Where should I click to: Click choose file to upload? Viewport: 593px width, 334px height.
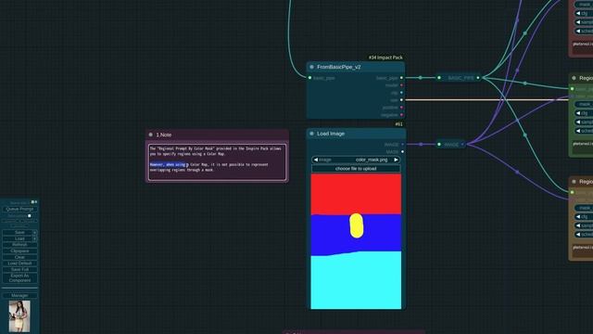(356, 169)
